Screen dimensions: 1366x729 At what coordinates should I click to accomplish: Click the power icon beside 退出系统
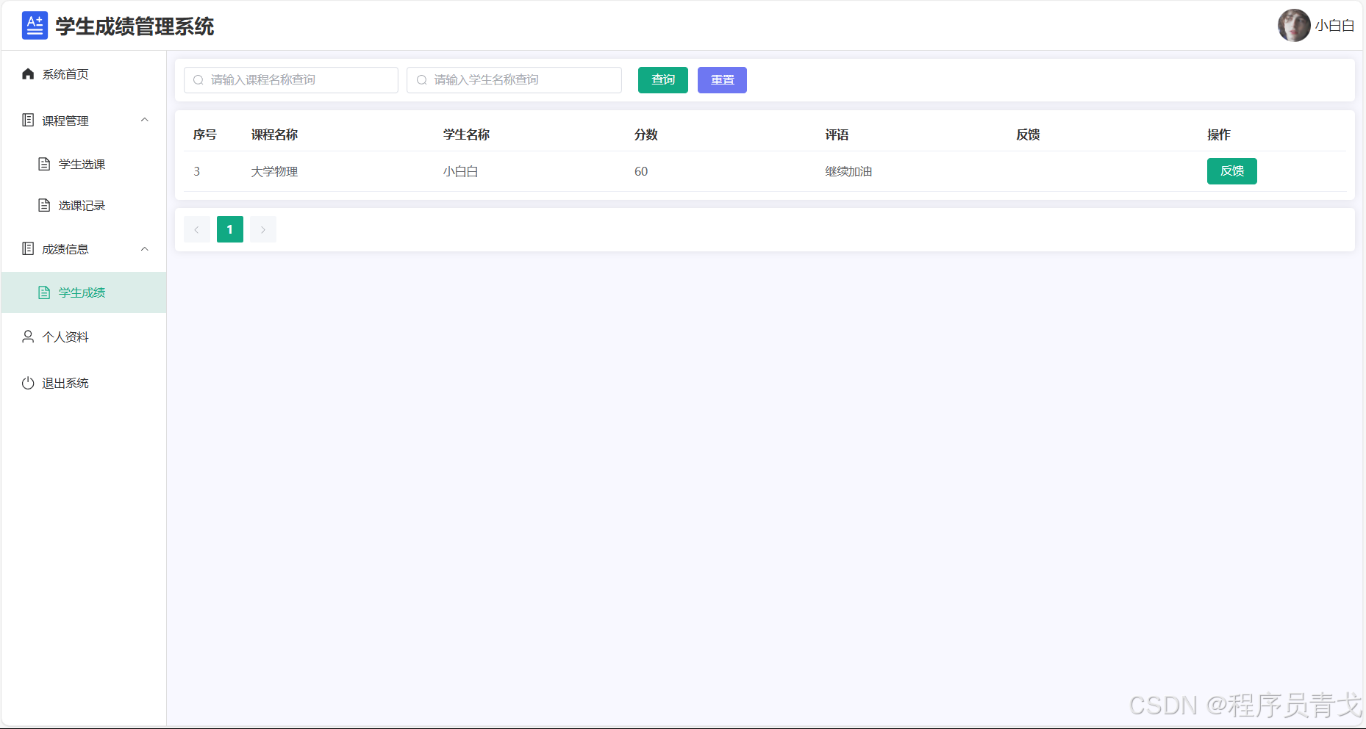28,382
